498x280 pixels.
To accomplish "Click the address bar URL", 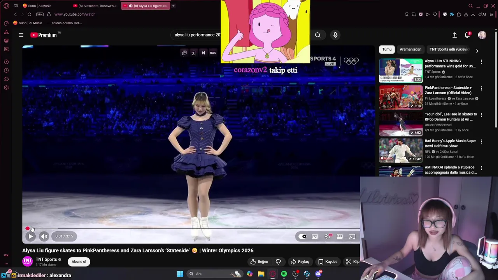I will pos(75,14).
